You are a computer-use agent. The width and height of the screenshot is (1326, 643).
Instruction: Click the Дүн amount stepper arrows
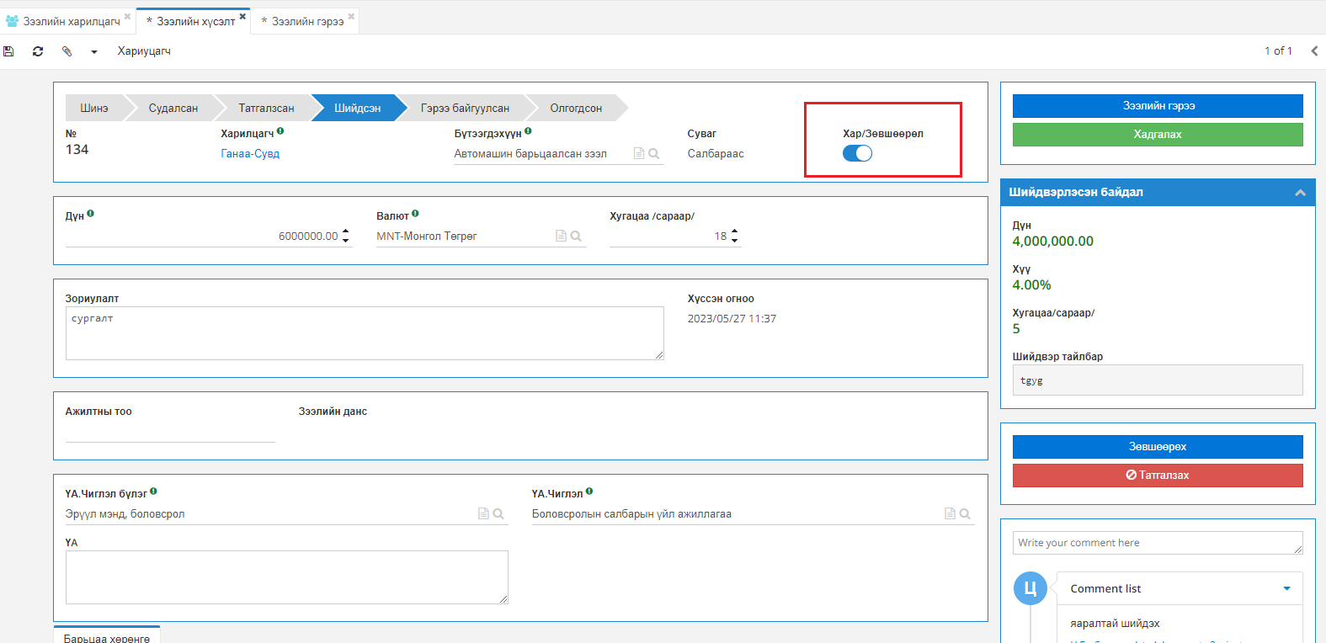(x=346, y=236)
